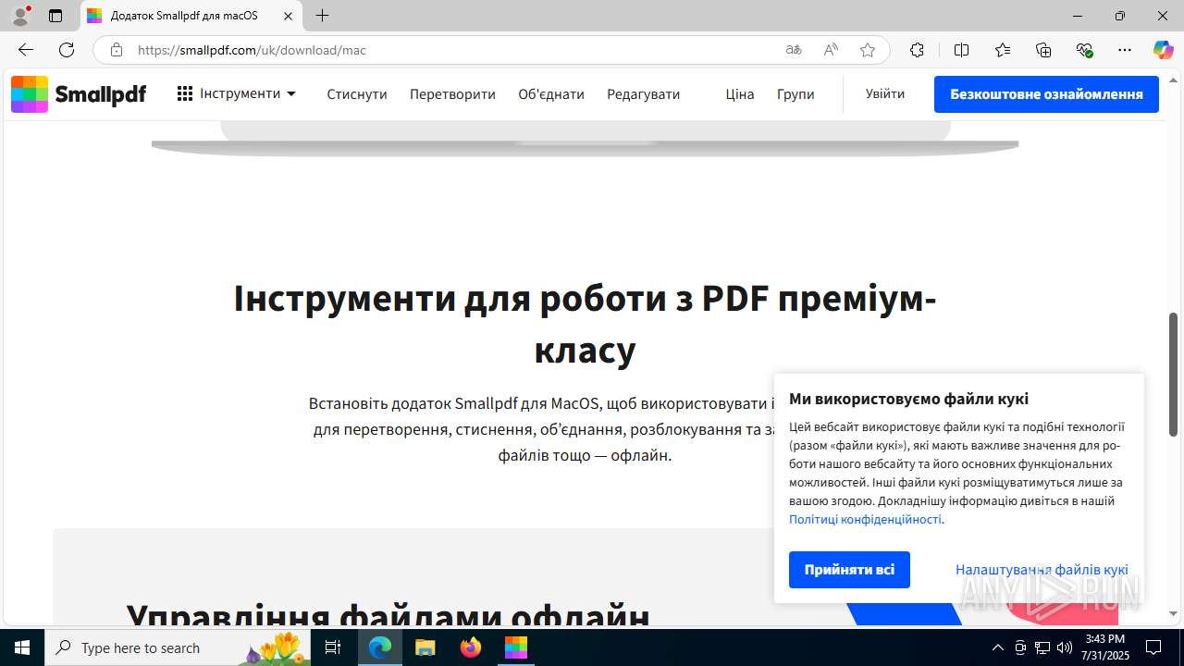Viewport: 1184px width, 666px height.
Task: Open the Політиці конфіденційності link
Action: pos(865,519)
